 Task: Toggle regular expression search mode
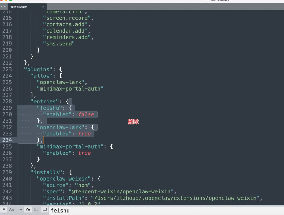point(3,209)
